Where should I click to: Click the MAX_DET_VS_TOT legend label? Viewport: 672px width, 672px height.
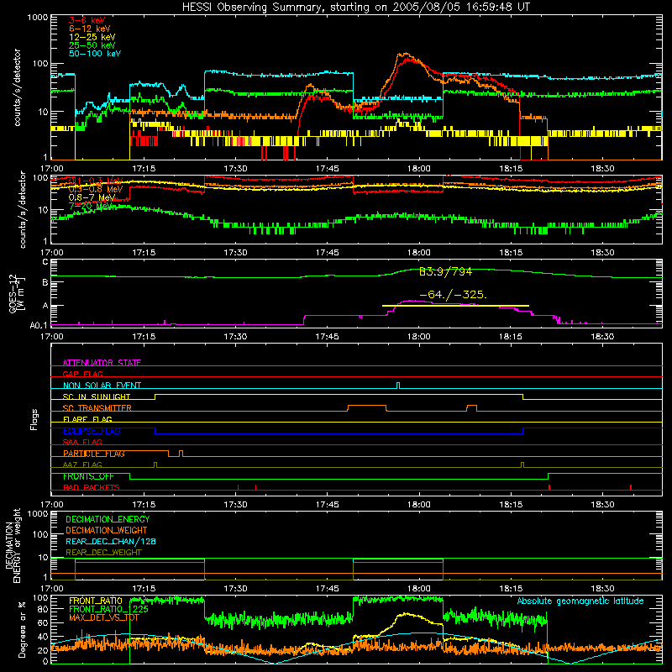tap(104, 617)
